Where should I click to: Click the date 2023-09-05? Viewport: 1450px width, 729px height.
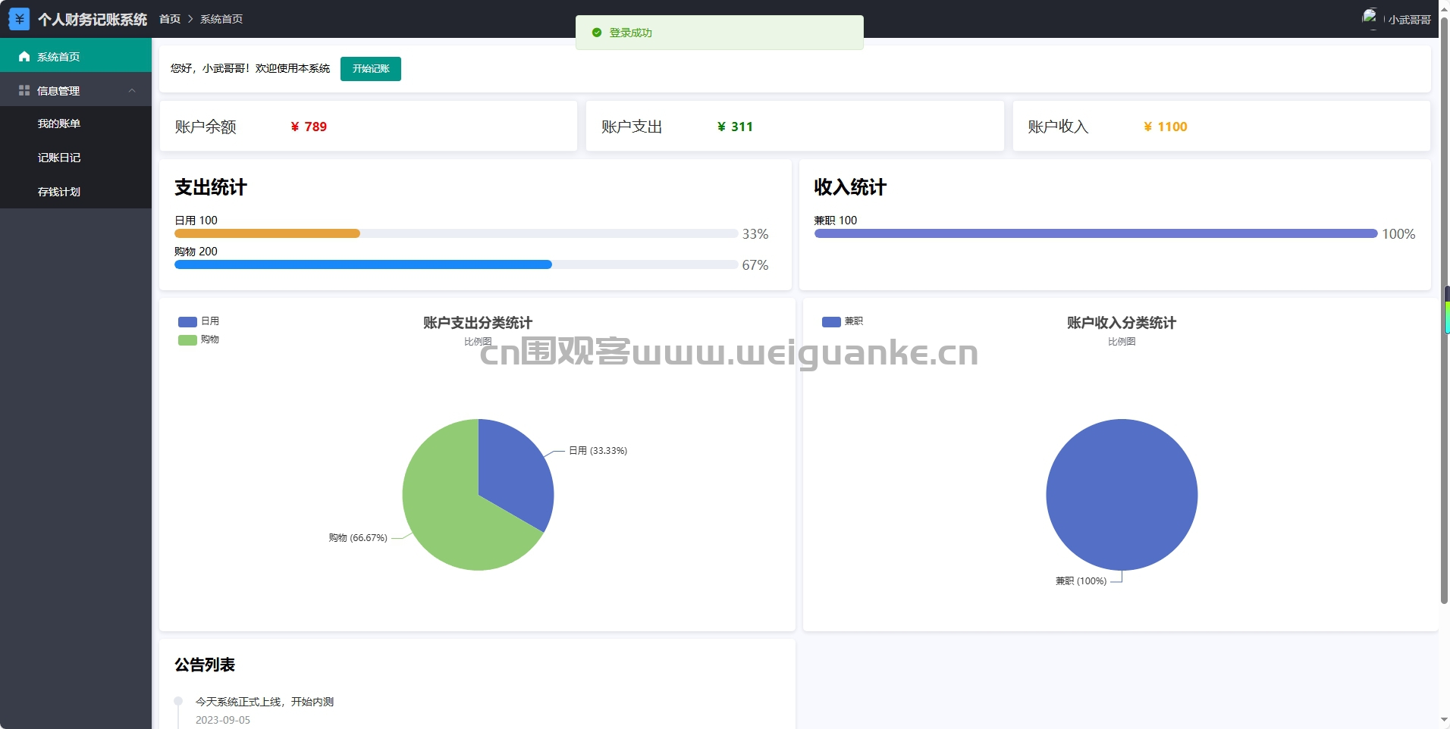pyautogui.click(x=223, y=720)
